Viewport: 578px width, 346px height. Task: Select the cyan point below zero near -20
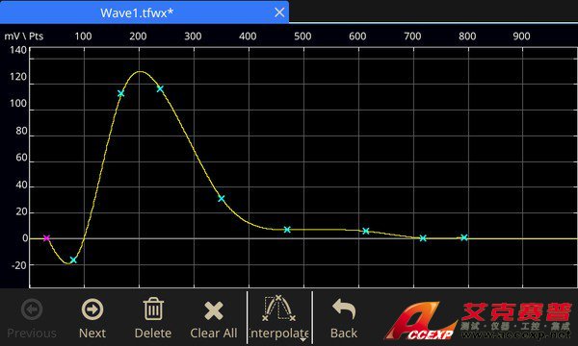point(73,259)
